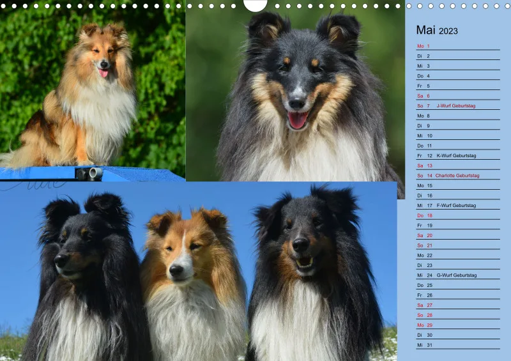Click the 'Do 25' calendar row
The height and width of the screenshot is (361, 511).
(458, 286)
